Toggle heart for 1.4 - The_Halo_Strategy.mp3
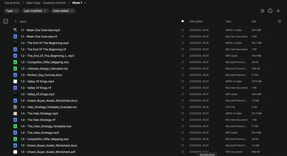The height and width of the screenshot is (156, 287). [x=182, y=132]
